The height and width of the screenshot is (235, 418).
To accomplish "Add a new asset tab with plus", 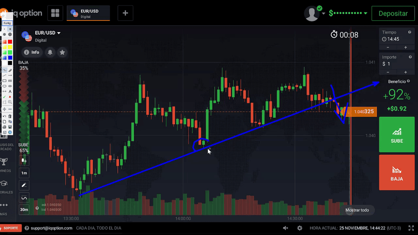I will [x=125, y=13].
